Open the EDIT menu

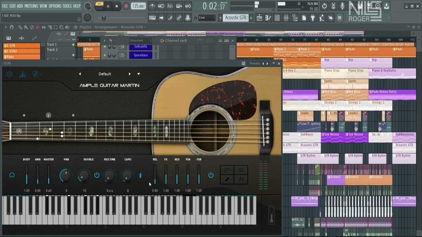click(13, 6)
